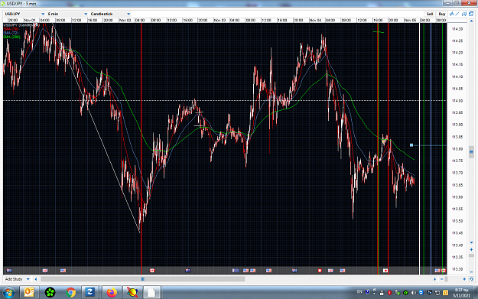Click the EMA (72) legend label
This screenshot has width=478, height=299.
pyautogui.click(x=11, y=33)
